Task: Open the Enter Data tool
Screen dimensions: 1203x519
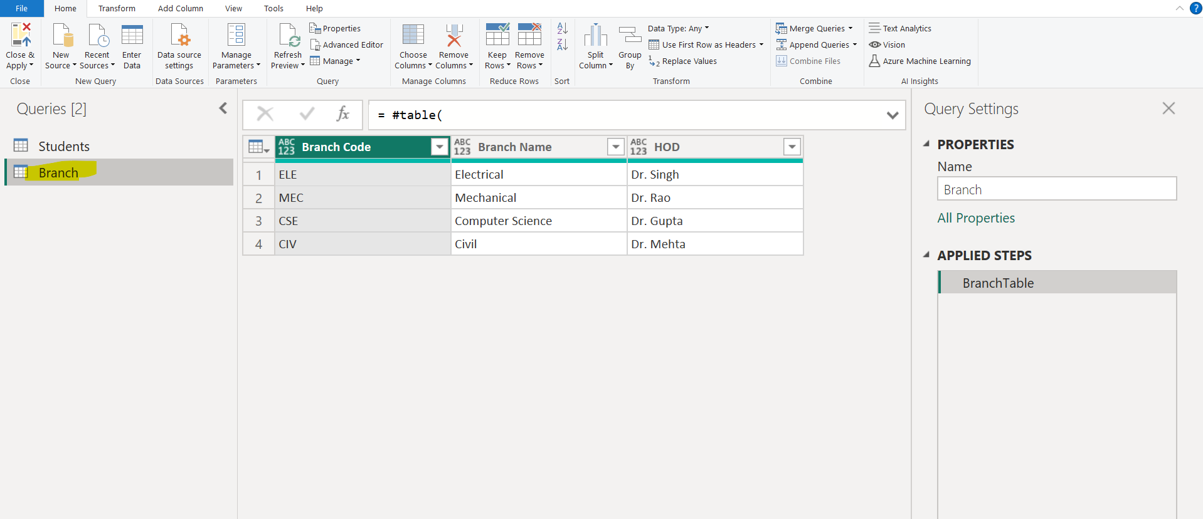Action: point(132,35)
